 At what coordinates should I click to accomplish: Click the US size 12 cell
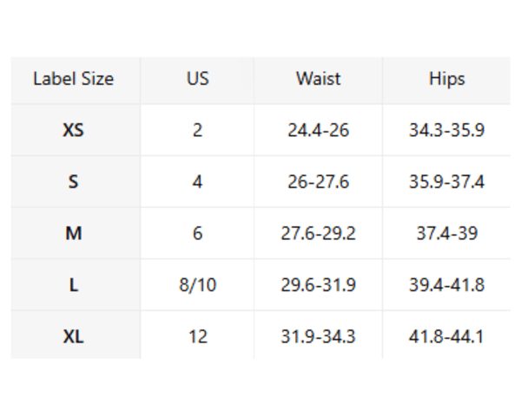(x=197, y=336)
